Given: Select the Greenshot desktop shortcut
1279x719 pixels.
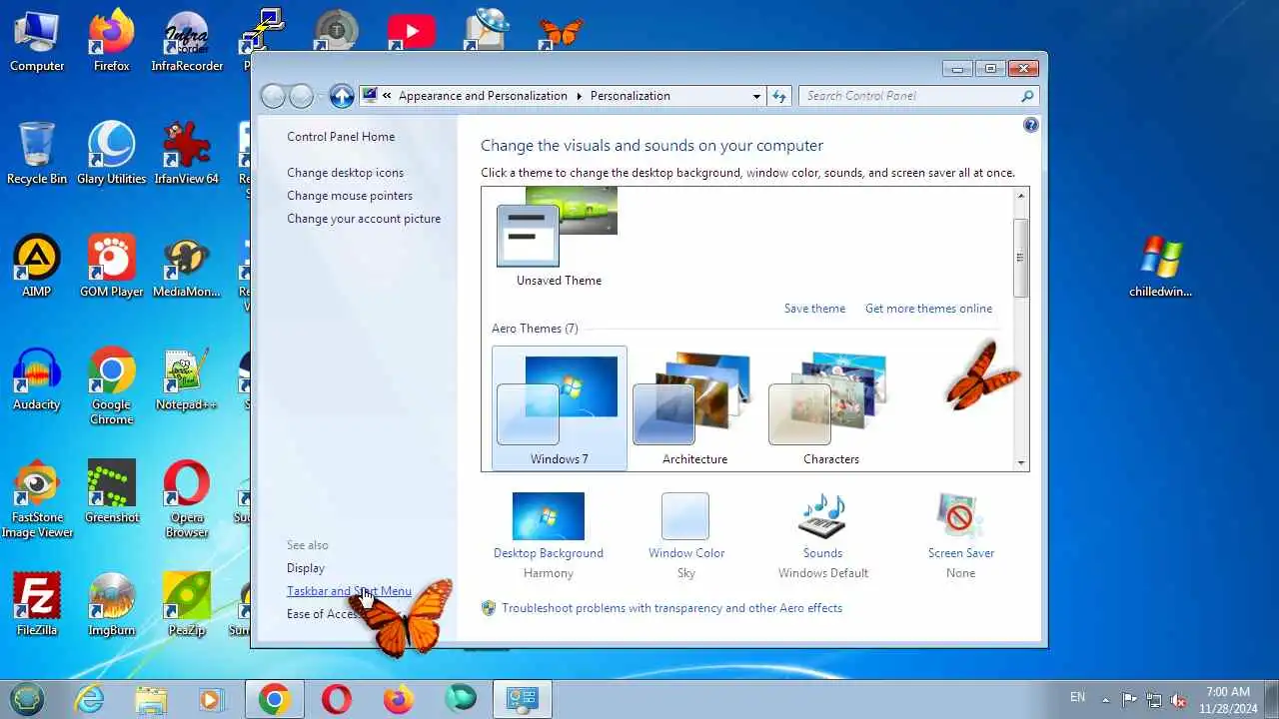Looking at the screenshot, I should click(111, 492).
